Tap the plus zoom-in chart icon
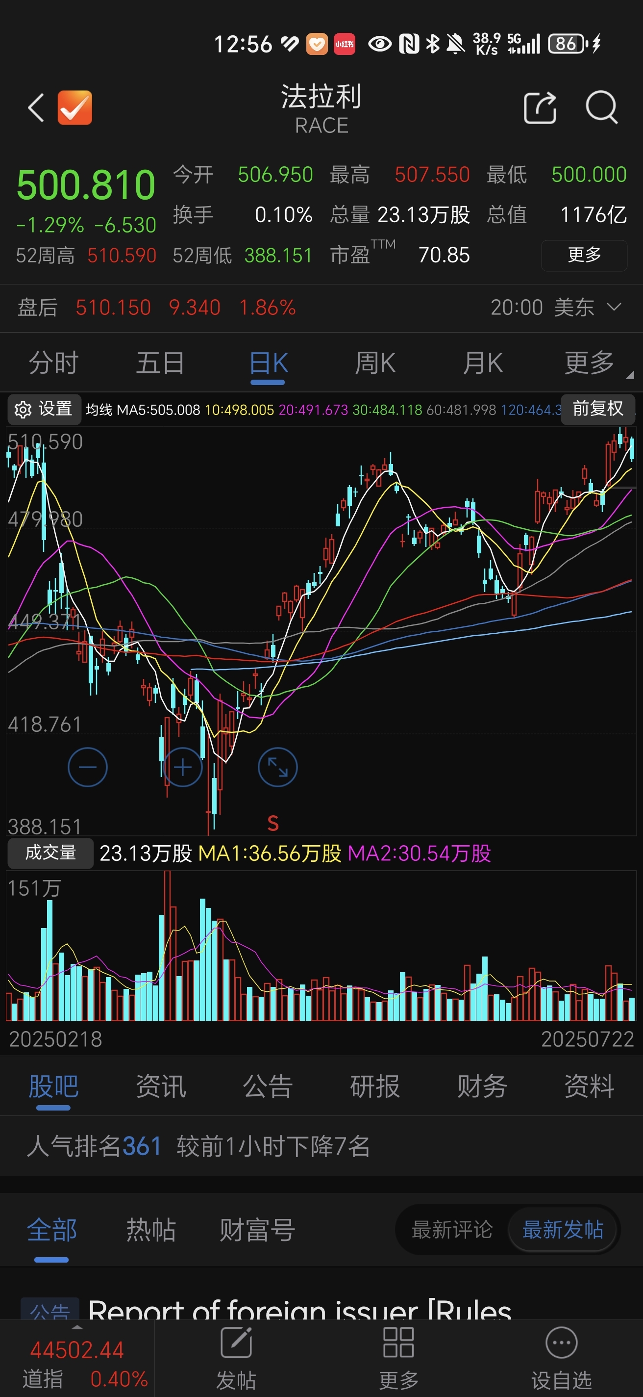643x1397 pixels. [182, 767]
